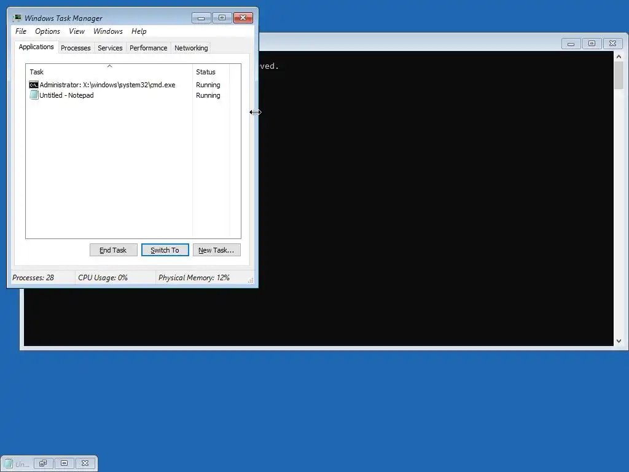The height and width of the screenshot is (472, 629).
Task: Close the minimized Notepad window
Action: 85,463
